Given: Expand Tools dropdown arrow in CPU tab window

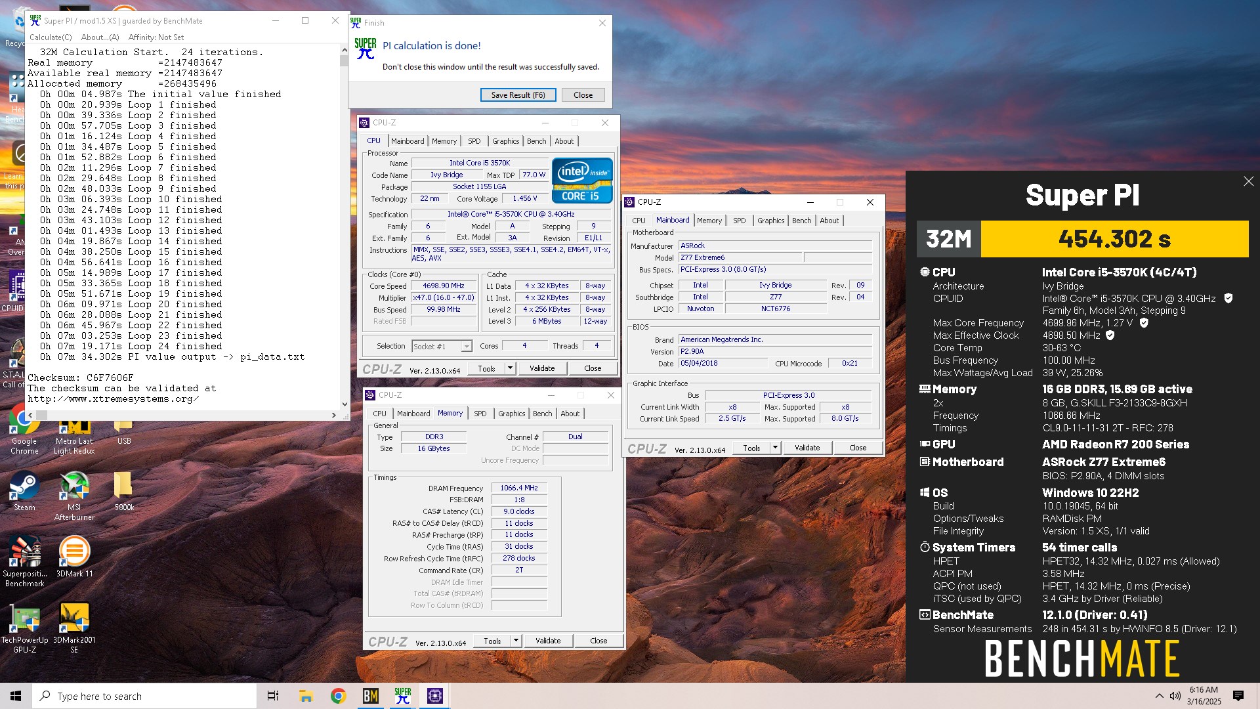Looking at the screenshot, I should point(510,368).
